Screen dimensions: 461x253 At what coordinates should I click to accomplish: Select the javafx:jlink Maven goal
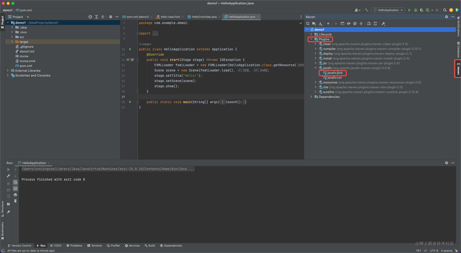(335, 73)
